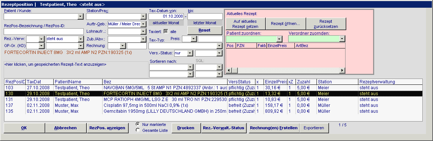Click the left arrow of the Aktuelles Rezept scrollbar
433x141 pixels.
tap(229, 70)
